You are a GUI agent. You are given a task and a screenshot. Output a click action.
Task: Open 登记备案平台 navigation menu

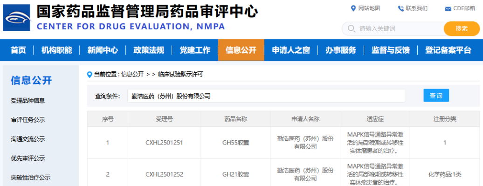(448, 50)
